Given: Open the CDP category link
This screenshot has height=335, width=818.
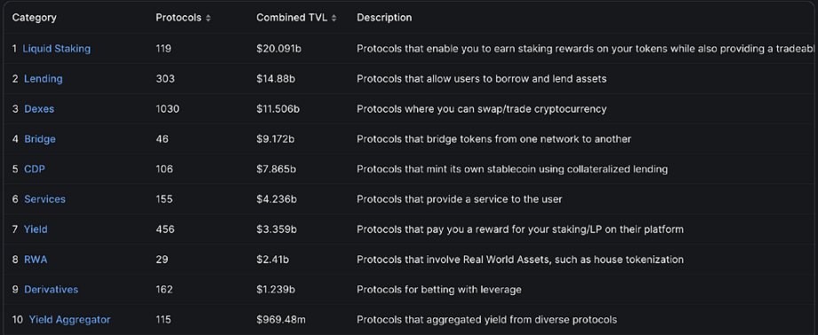Looking at the screenshot, I should [x=35, y=169].
